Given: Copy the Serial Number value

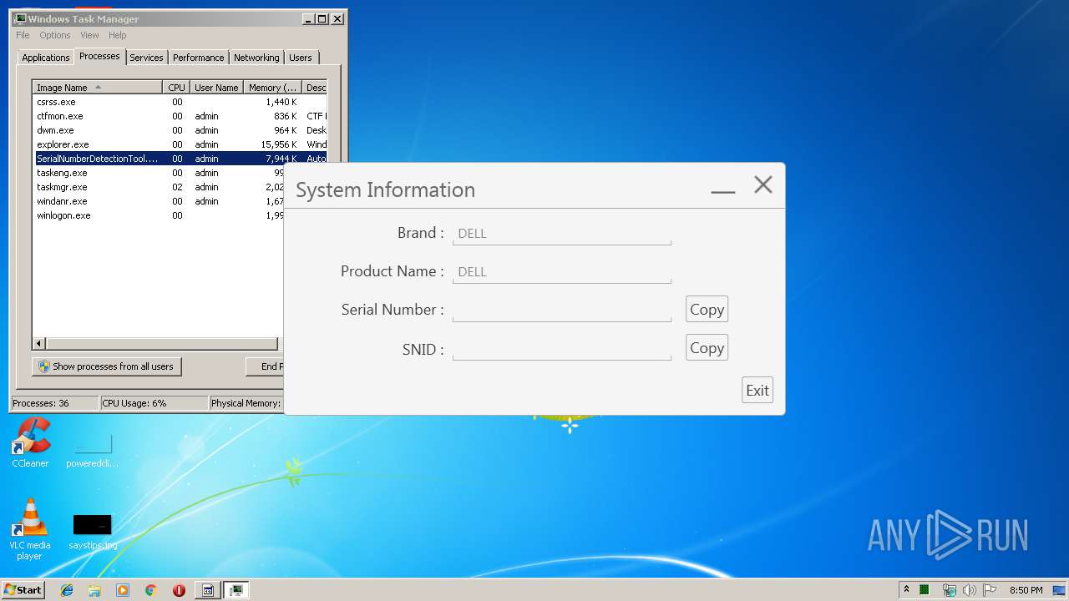Looking at the screenshot, I should click(707, 309).
